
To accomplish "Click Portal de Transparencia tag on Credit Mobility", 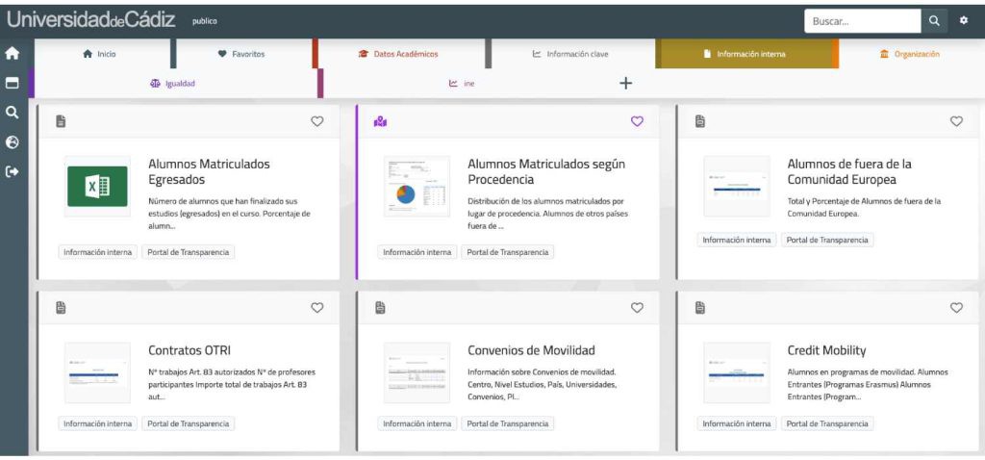I will tap(827, 423).
